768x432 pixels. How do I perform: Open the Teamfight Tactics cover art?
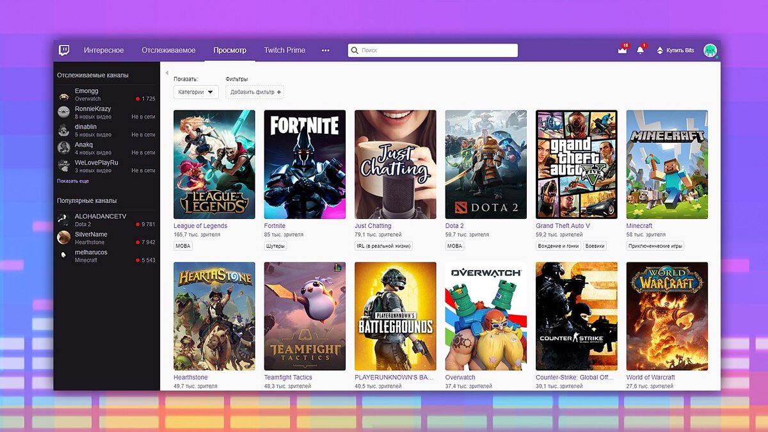coord(305,316)
